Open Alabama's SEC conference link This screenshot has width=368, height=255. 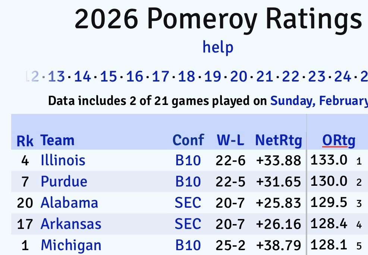[x=188, y=203]
